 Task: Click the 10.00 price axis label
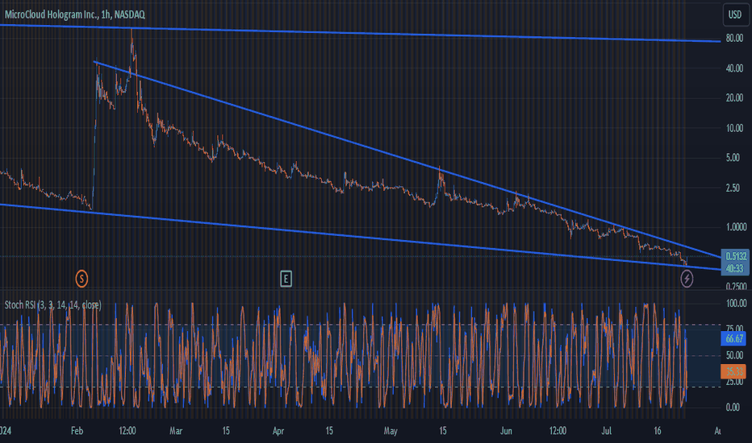pos(734,128)
